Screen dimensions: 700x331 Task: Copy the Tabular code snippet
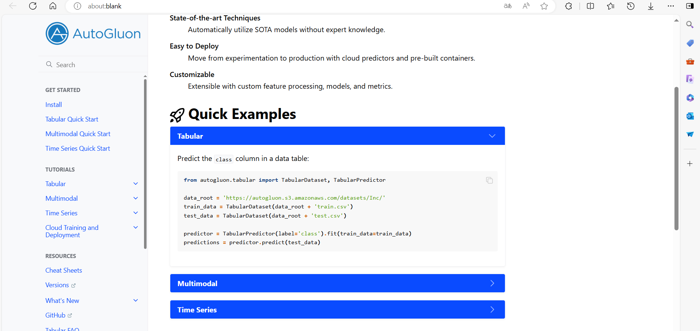point(489,180)
